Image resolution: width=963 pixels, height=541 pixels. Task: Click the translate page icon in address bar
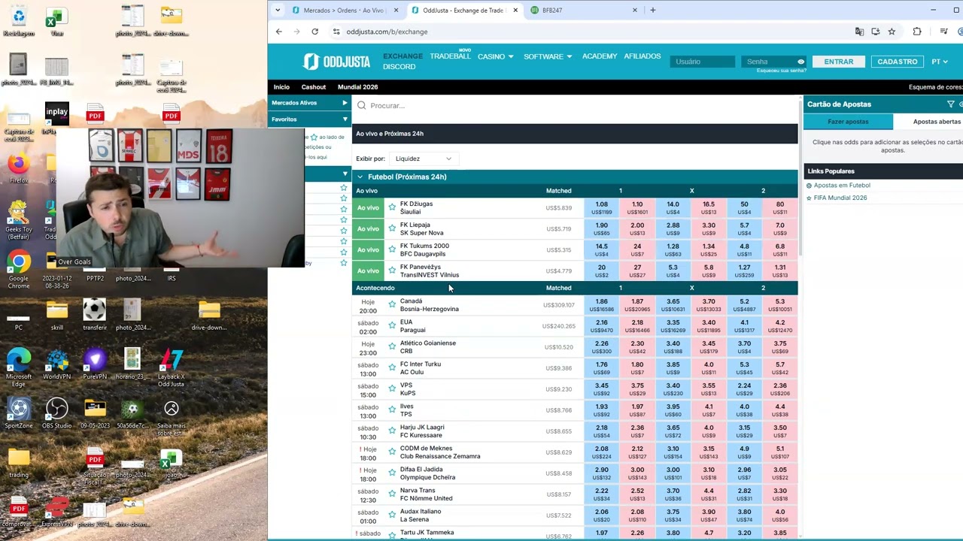pos(859,32)
